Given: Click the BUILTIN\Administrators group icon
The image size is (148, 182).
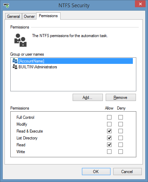Looking at the screenshot, I should pyautogui.click(x=15, y=67).
